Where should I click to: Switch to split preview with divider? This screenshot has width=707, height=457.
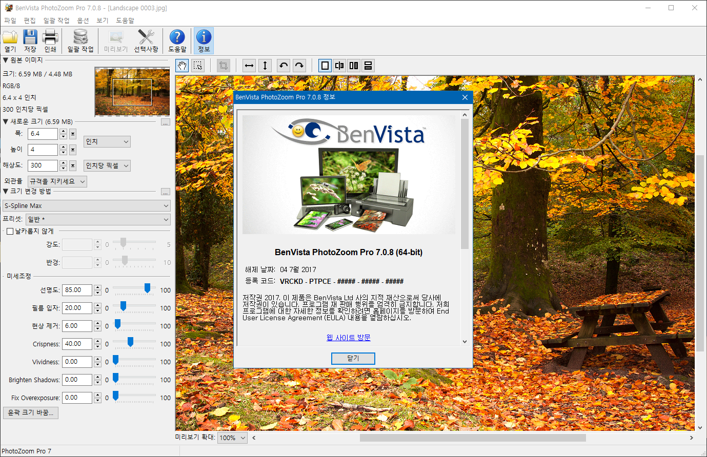[339, 66]
